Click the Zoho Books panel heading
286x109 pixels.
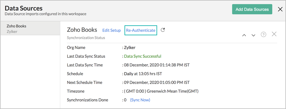tap(82, 30)
